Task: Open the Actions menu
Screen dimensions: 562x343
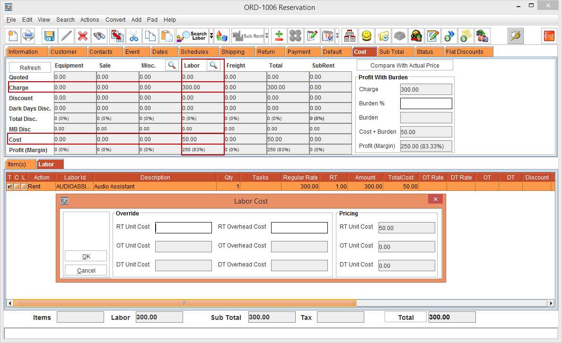Action: coord(89,20)
